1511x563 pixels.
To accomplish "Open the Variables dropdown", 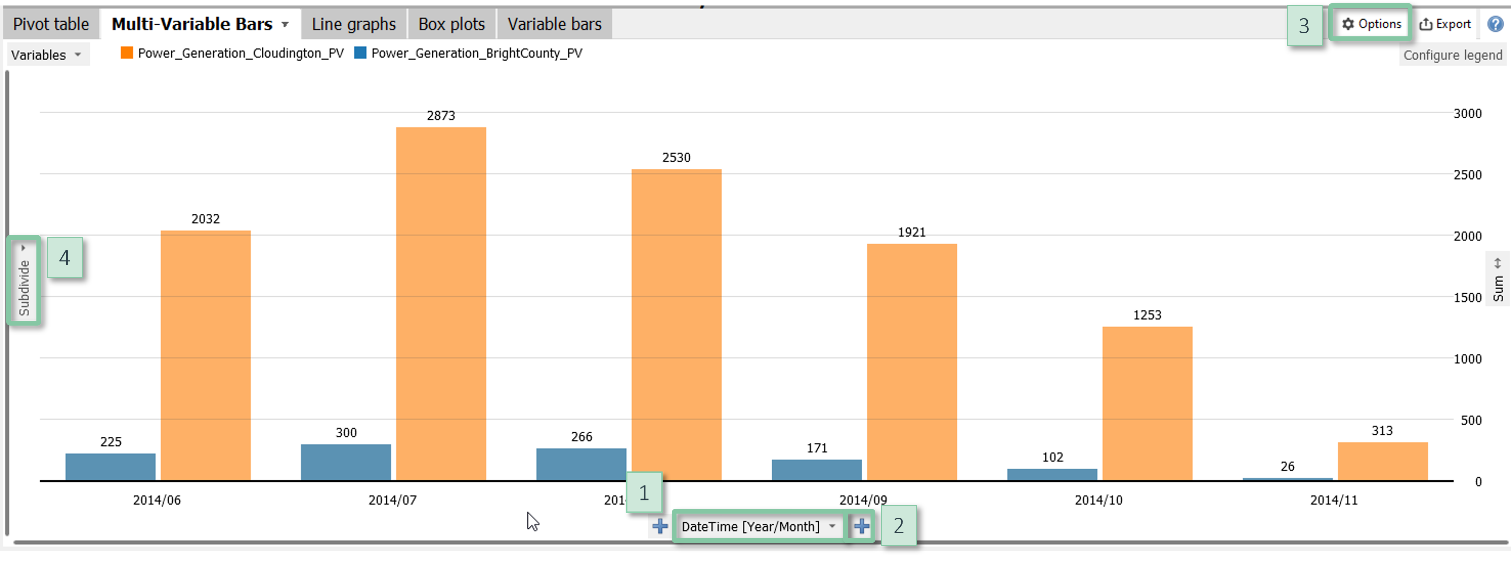I will pyautogui.click(x=46, y=55).
